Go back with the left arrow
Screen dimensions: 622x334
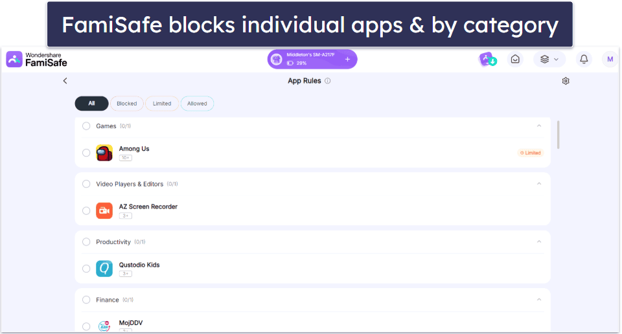pos(65,81)
